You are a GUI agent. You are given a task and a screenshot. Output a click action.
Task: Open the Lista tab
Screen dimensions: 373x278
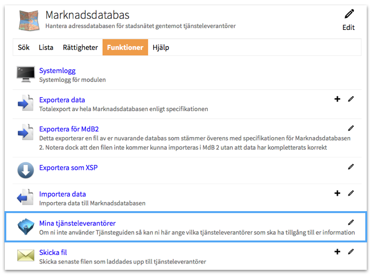point(46,48)
